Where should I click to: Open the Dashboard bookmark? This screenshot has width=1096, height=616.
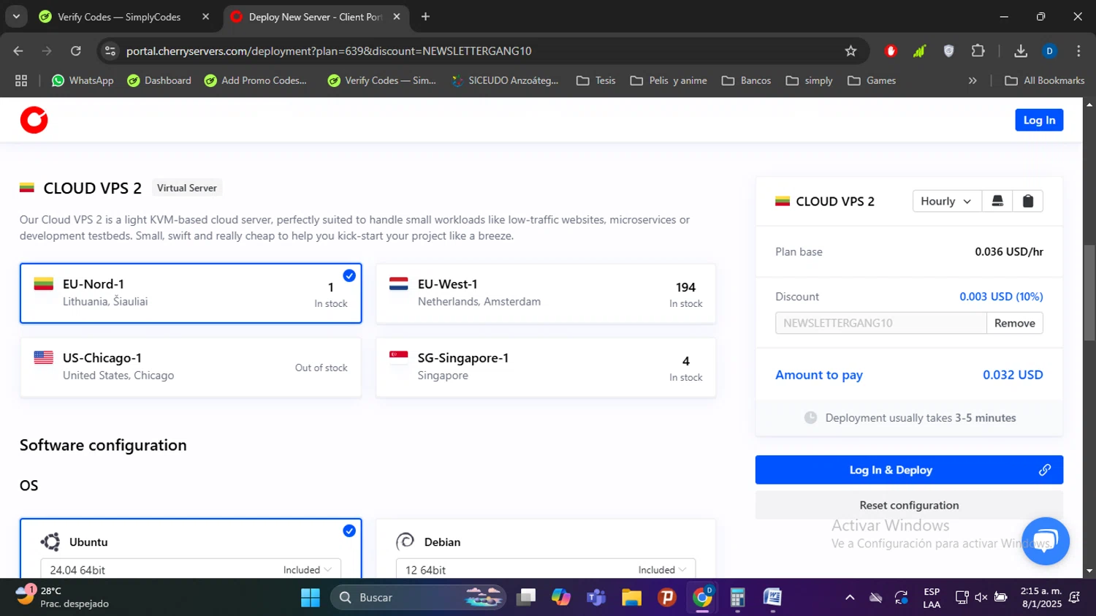point(159,80)
